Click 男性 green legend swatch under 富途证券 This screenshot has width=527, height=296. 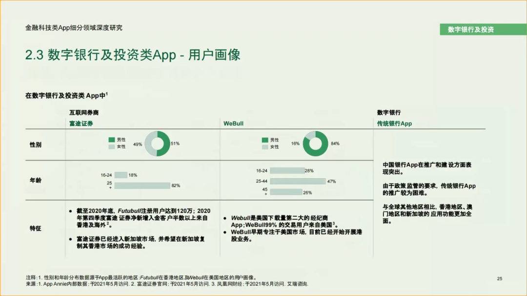point(112,140)
